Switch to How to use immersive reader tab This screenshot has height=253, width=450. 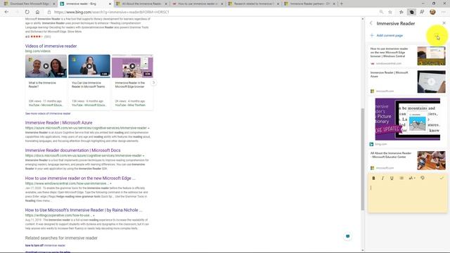click(198, 4)
